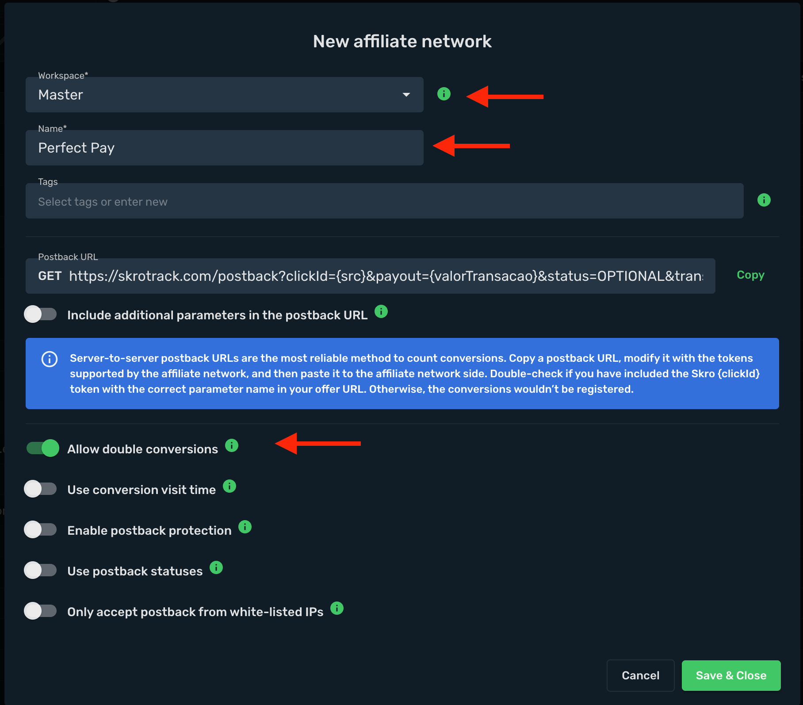Click the Workspace info icon
Viewport: 803px width, 705px height.
pyautogui.click(x=444, y=94)
